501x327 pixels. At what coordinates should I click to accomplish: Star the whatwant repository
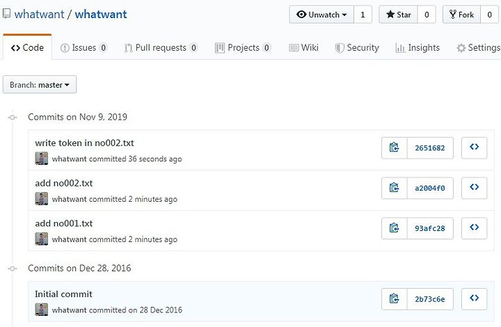coord(398,15)
